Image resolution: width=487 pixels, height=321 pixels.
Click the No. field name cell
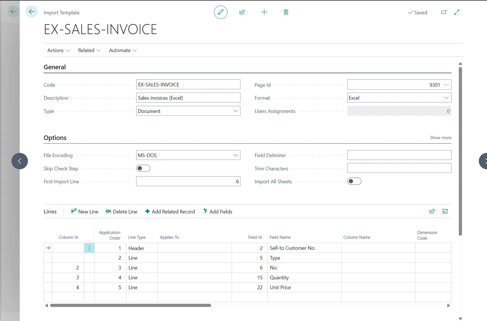(304, 268)
